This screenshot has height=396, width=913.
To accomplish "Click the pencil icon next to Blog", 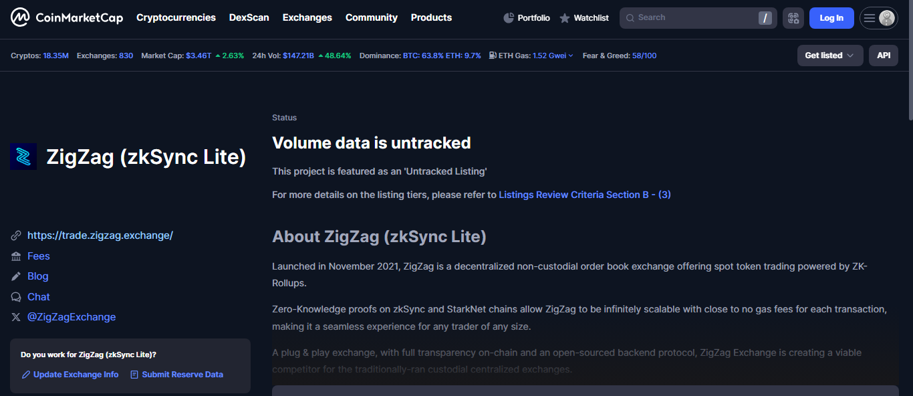I will [x=16, y=276].
